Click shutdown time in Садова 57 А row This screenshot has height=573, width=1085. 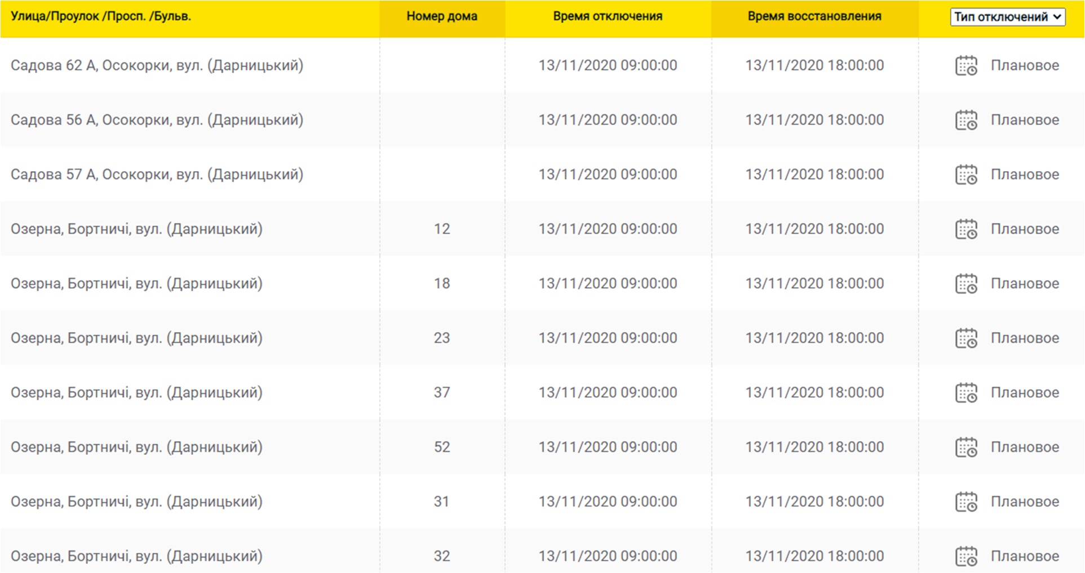(x=608, y=174)
